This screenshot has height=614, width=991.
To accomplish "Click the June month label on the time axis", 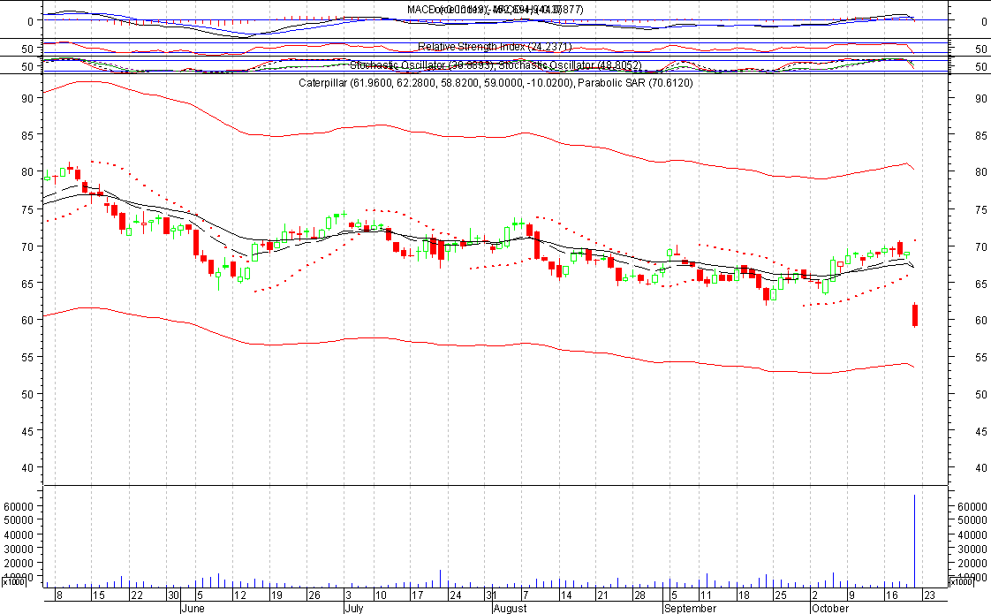I will 193,609.
